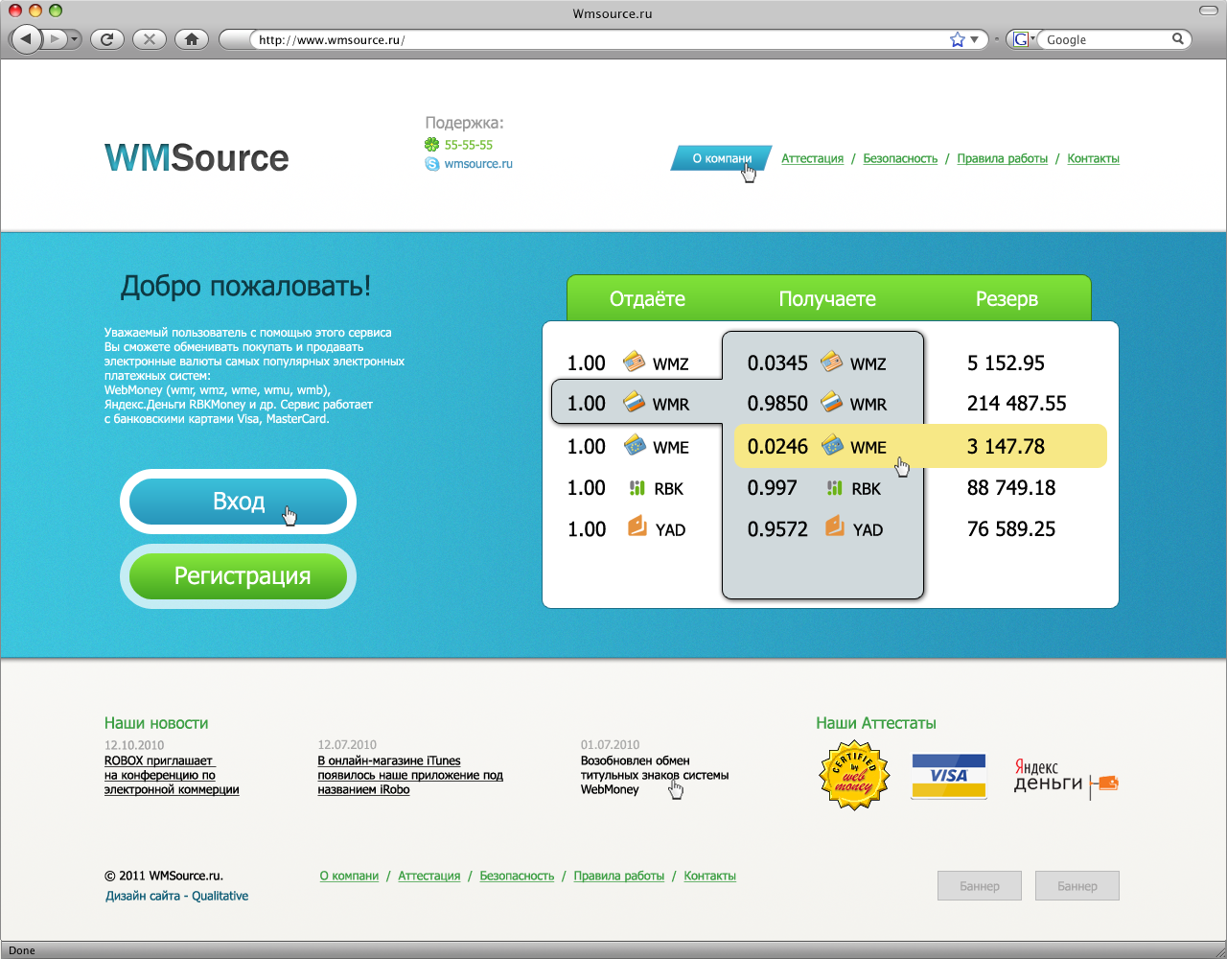Click the WMZ card icon in Отдаёте column
Screen dimensions: 1227x959
click(x=632, y=363)
